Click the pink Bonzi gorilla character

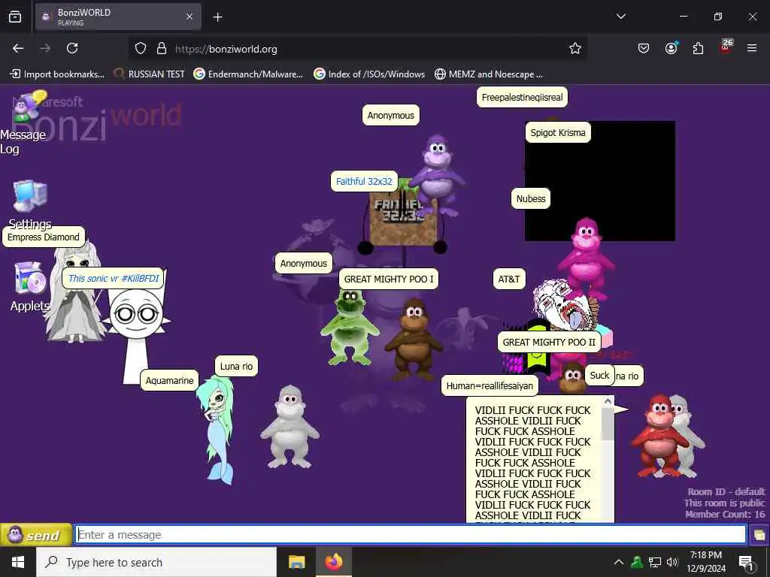586,258
